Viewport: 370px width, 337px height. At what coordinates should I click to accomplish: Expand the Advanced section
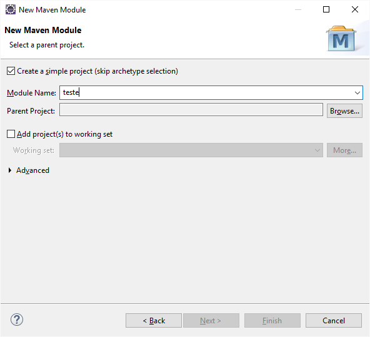(10, 170)
